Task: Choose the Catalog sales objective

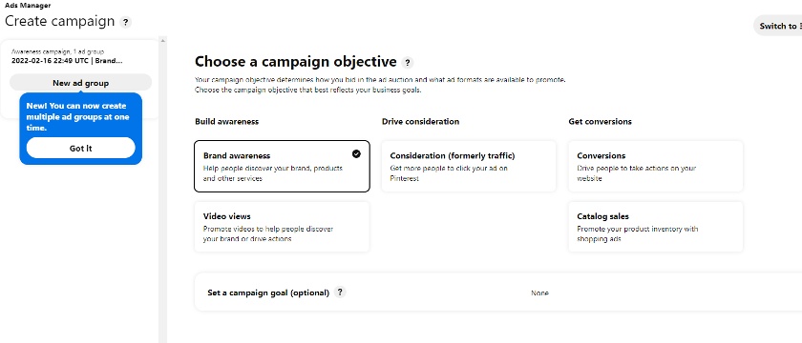Action: [x=655, y=227]
